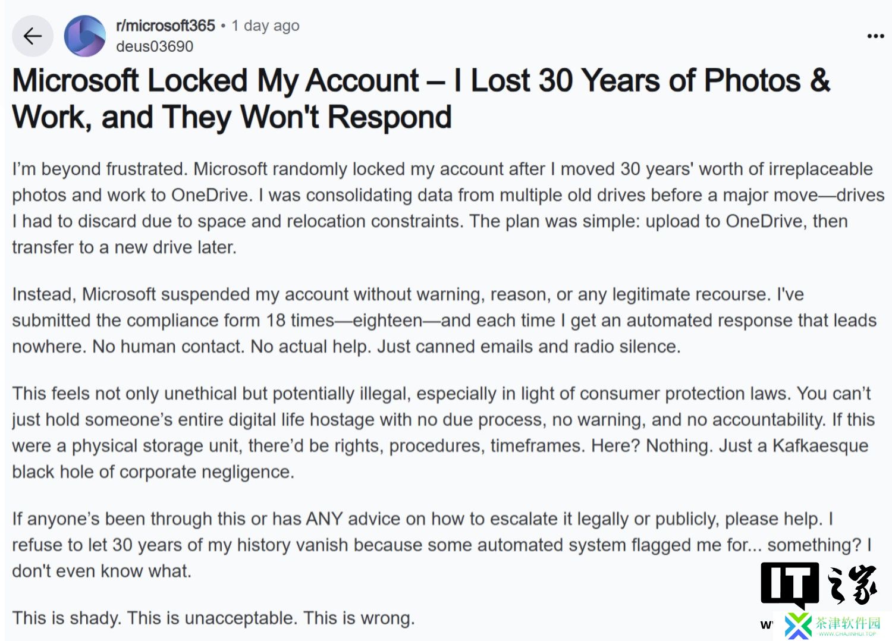Click the '1 day ago' timestamp
Image resolution: width=892 pixels, height=641 pixels.
pos(265,26)
